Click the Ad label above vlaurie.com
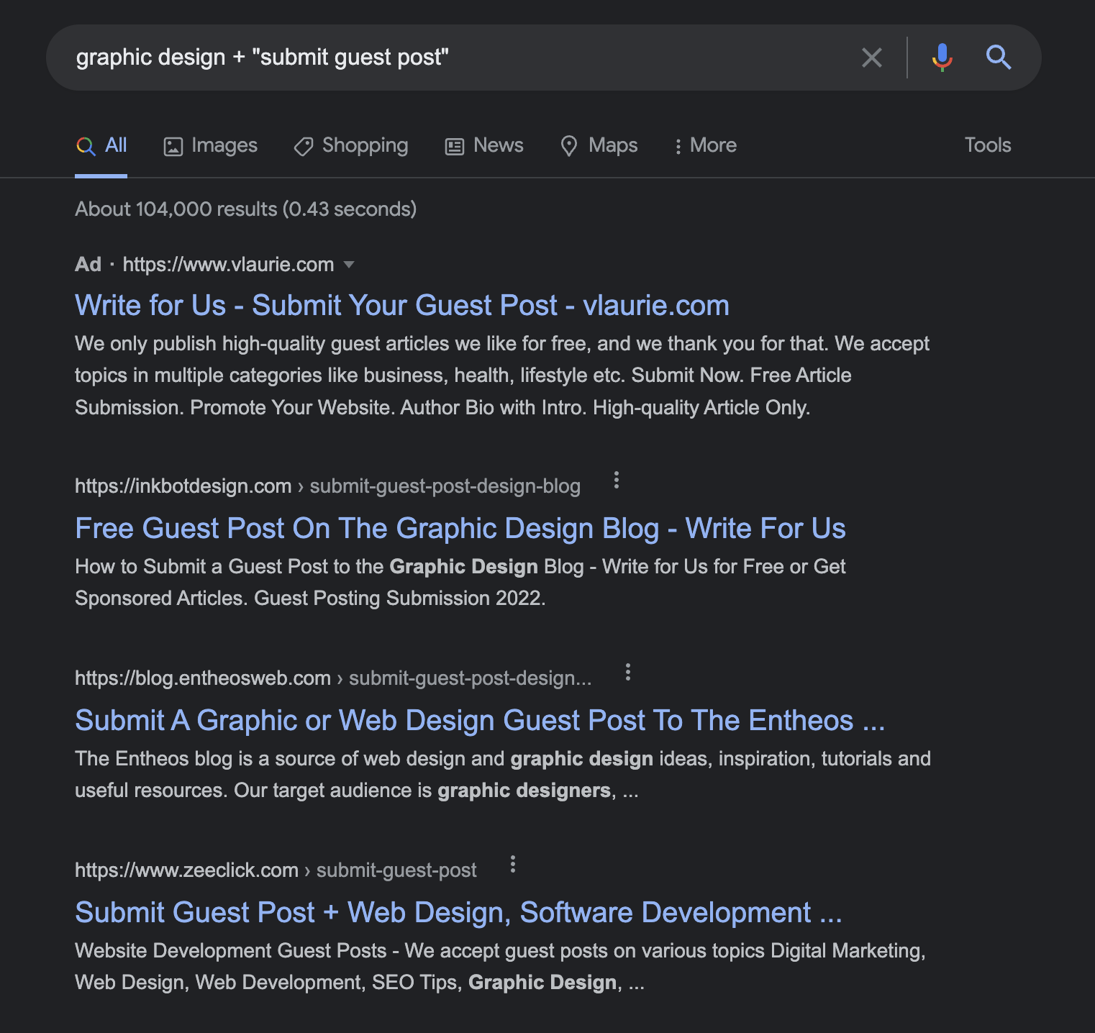The height and width of the screenshot is (1033, 1095). click(x=88, y=265)
